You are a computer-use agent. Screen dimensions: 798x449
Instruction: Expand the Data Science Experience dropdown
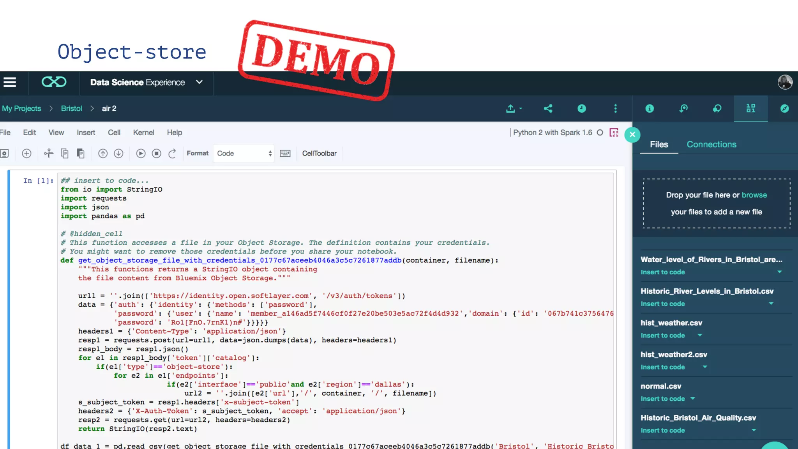(x=199, y=82)
